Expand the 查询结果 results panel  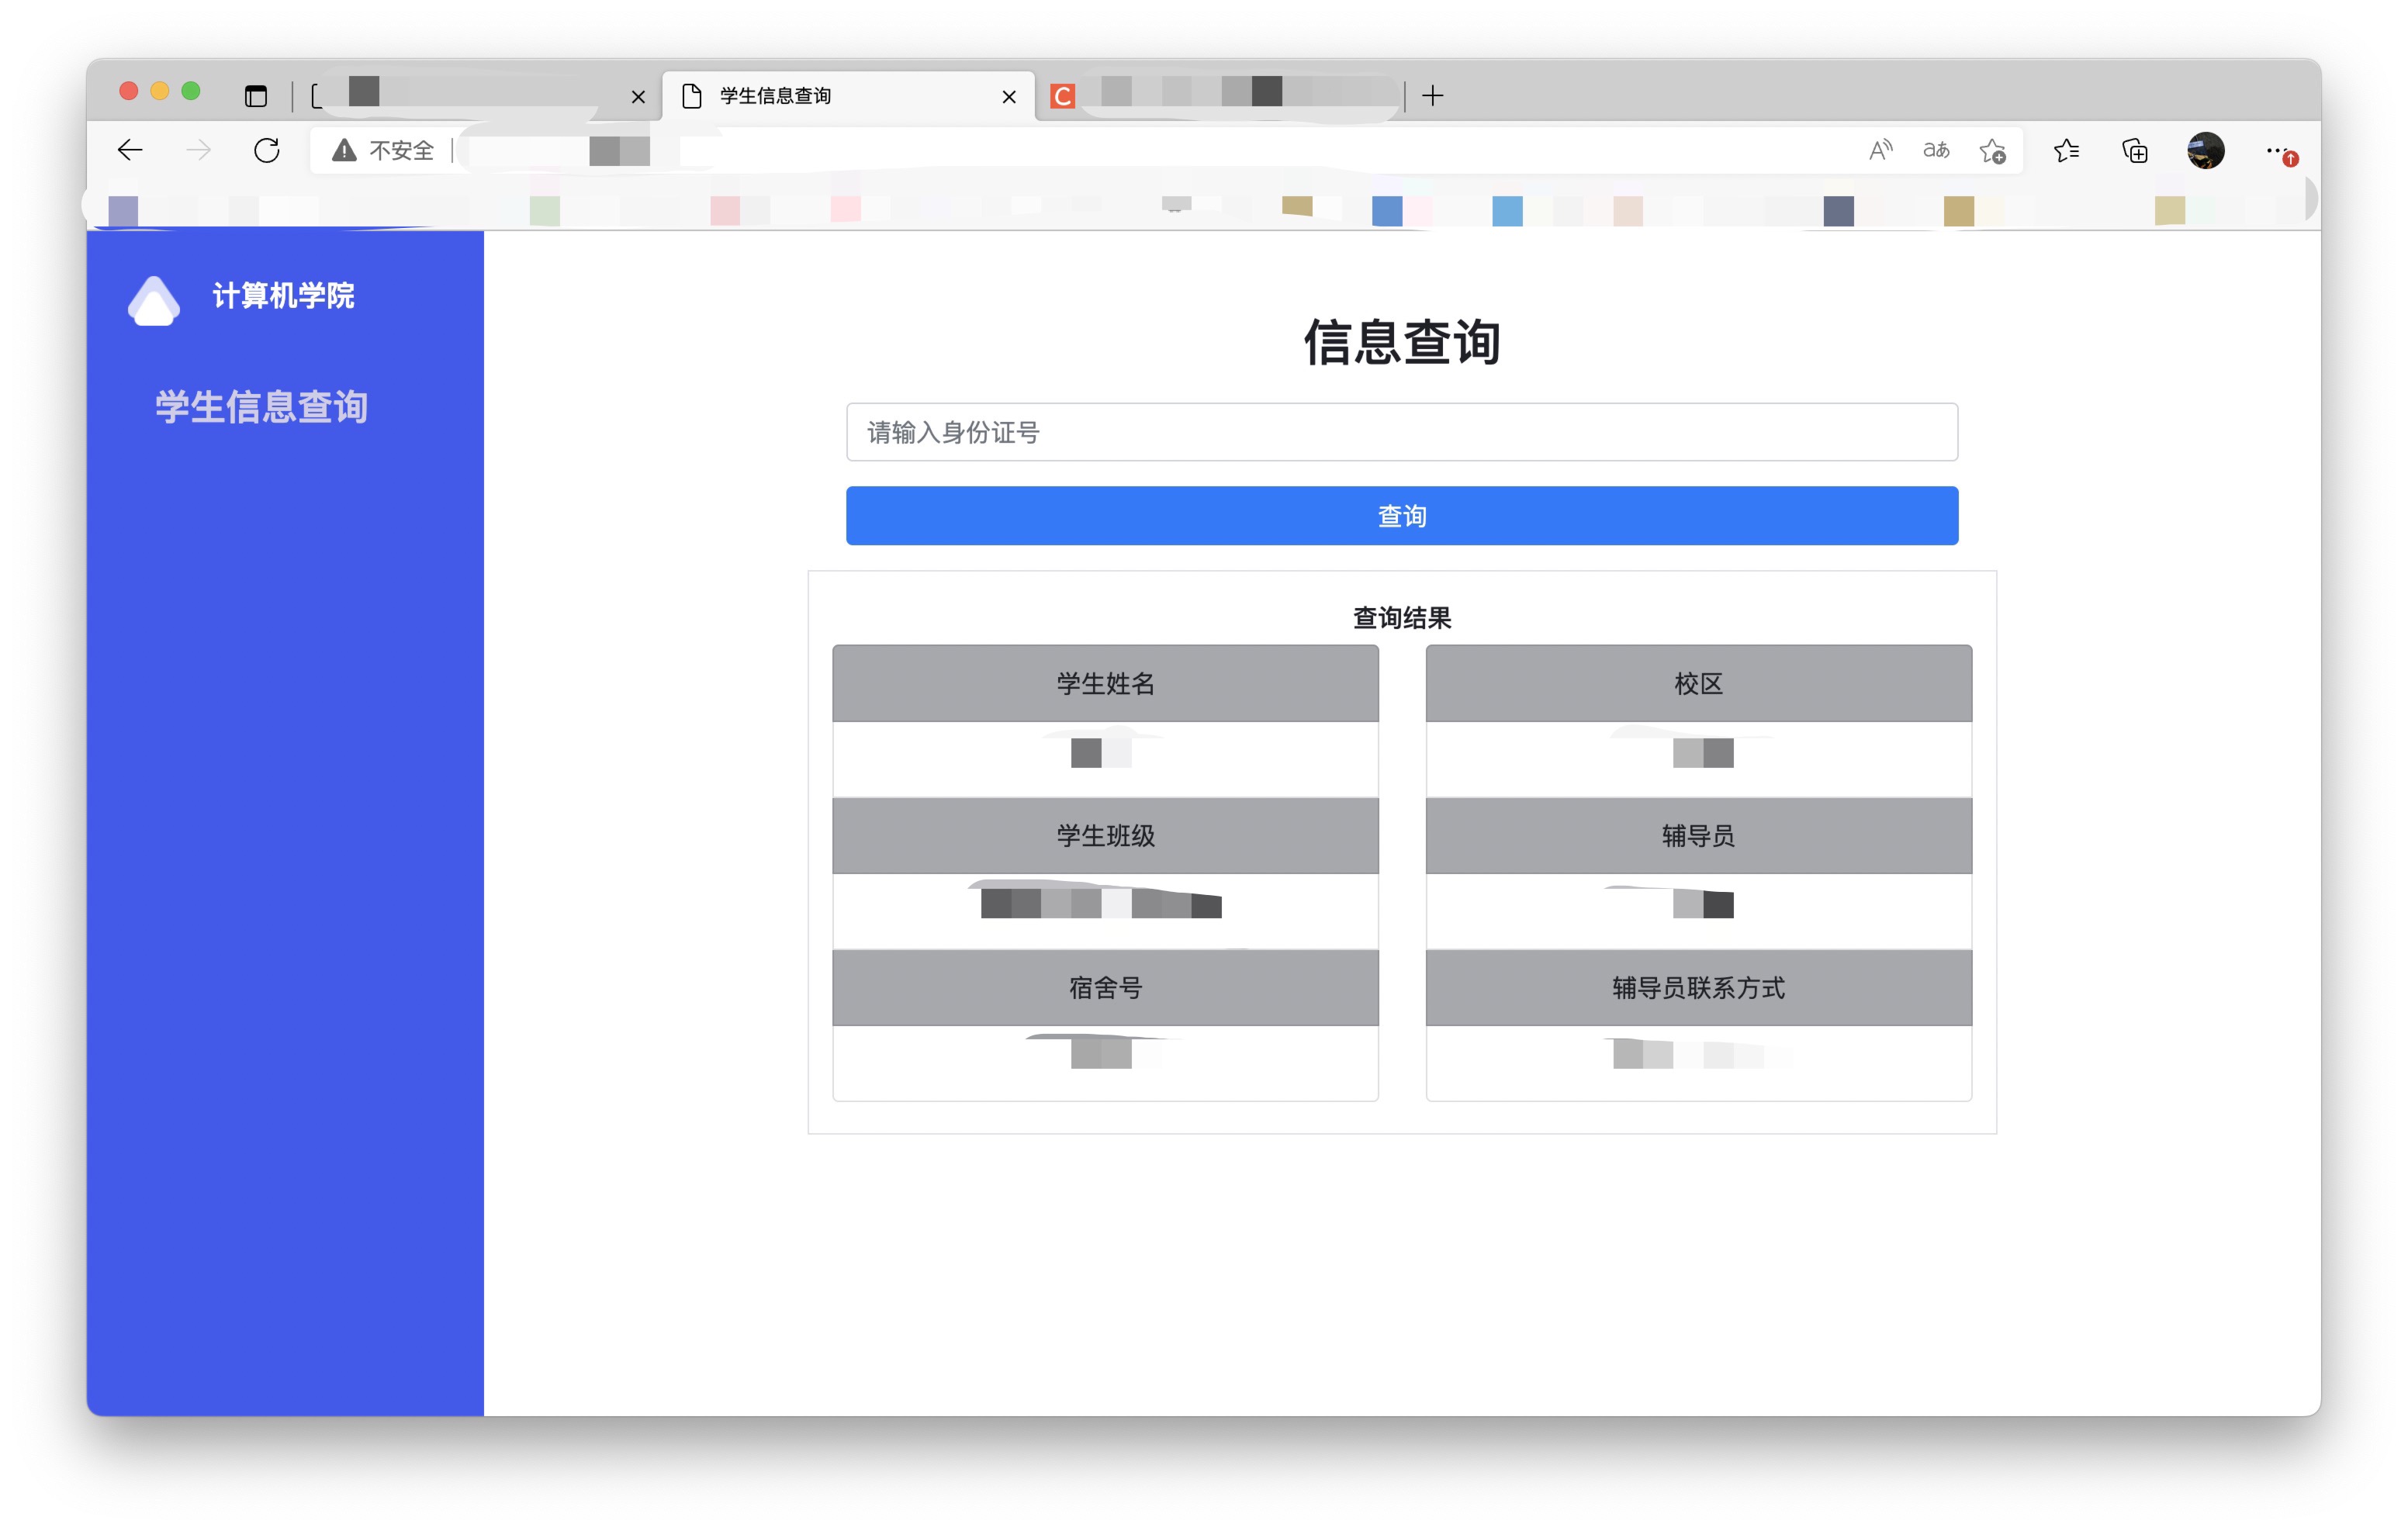click(1401, 617)
